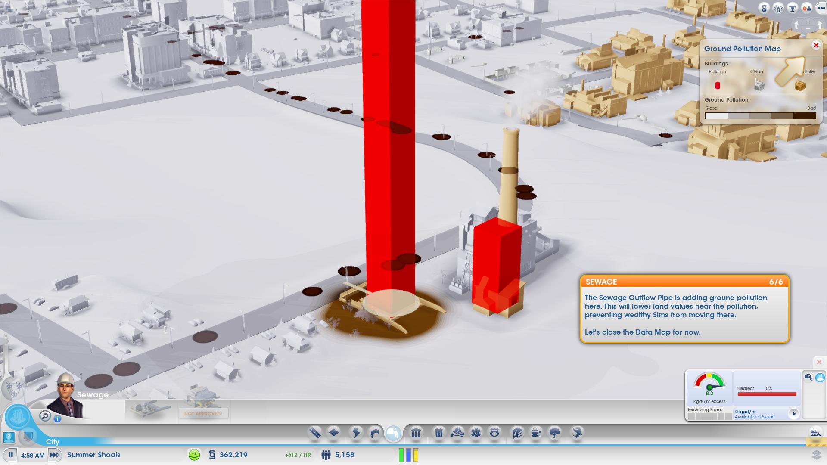Click the blue info icon near advisor
Image resolution: width=827 pixels, height=465 pixels.
pyautogui.click(x=57, y=418)
